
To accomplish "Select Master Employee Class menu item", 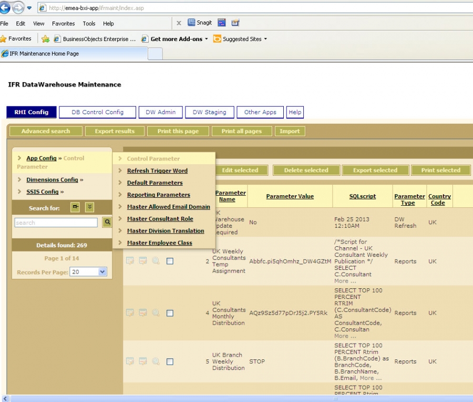I will click(159, 243).
